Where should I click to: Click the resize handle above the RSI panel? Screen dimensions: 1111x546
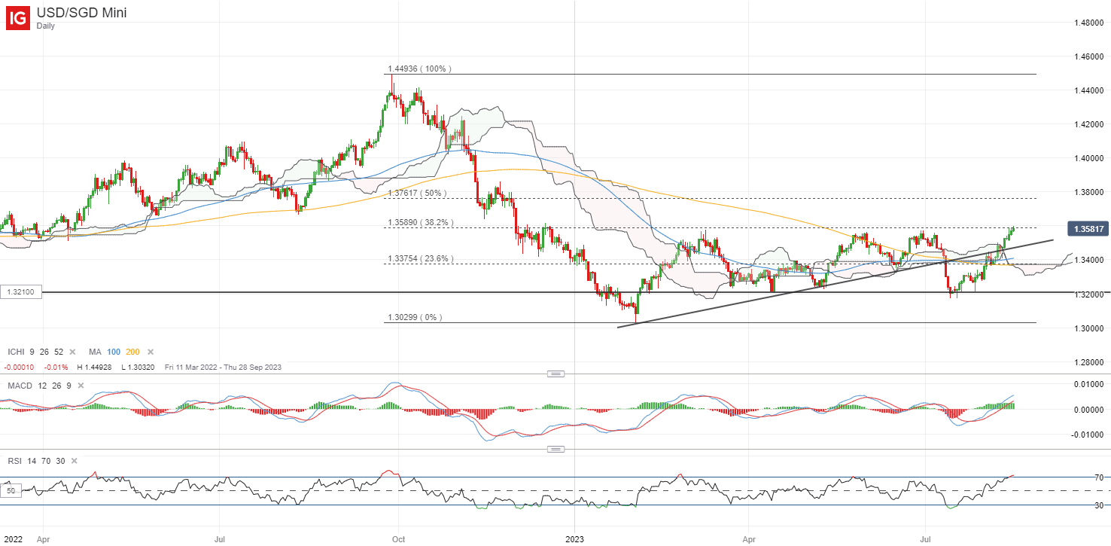[x=555, y=450]
